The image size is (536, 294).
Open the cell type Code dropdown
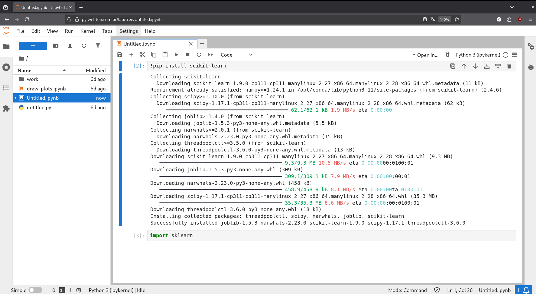tap(236, 55)
